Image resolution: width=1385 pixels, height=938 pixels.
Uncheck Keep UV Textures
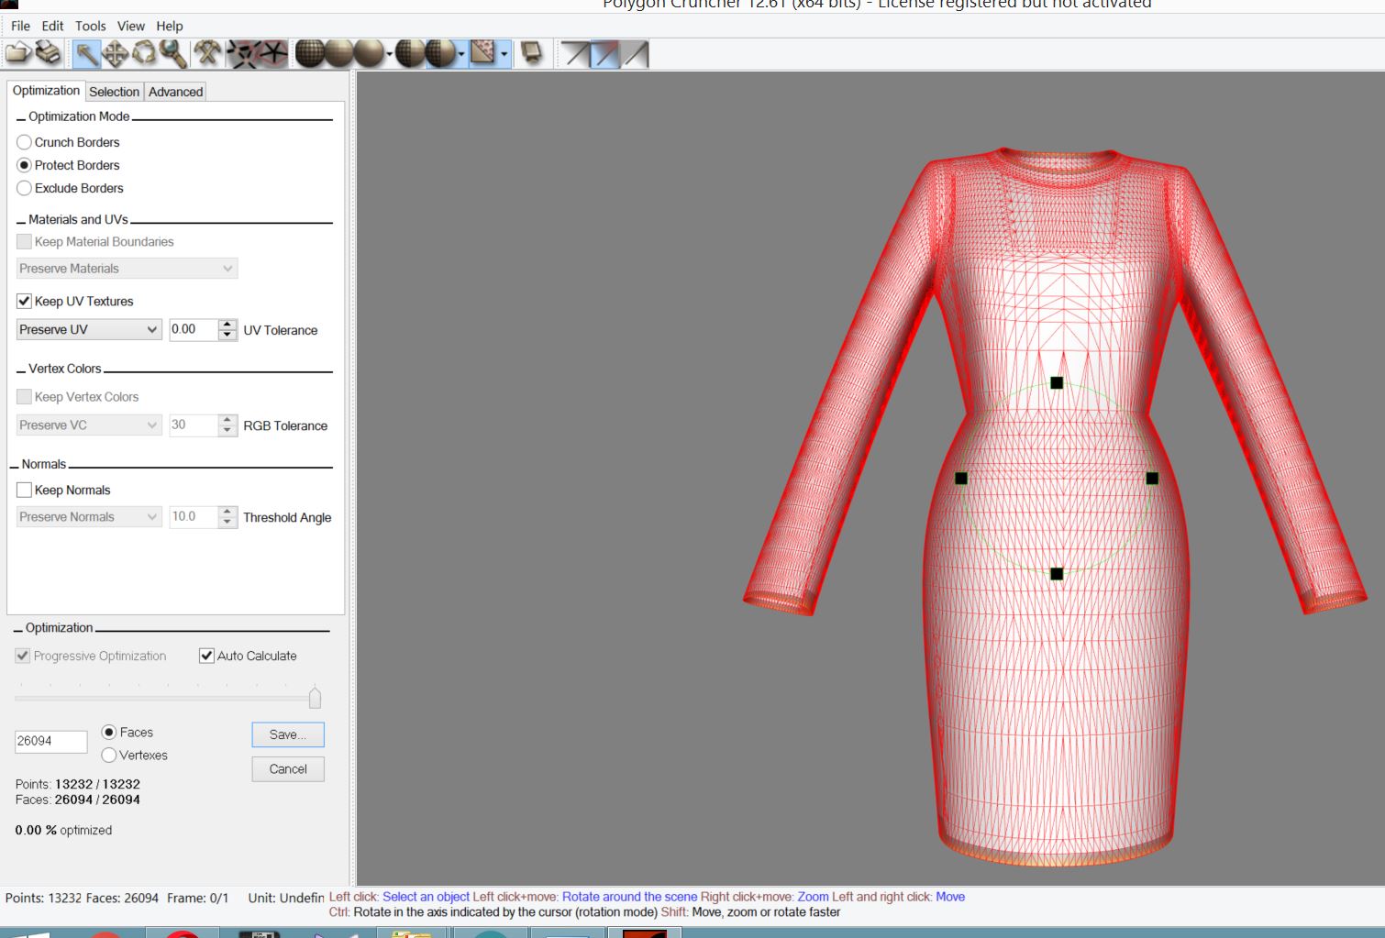[x=25, y=301]
